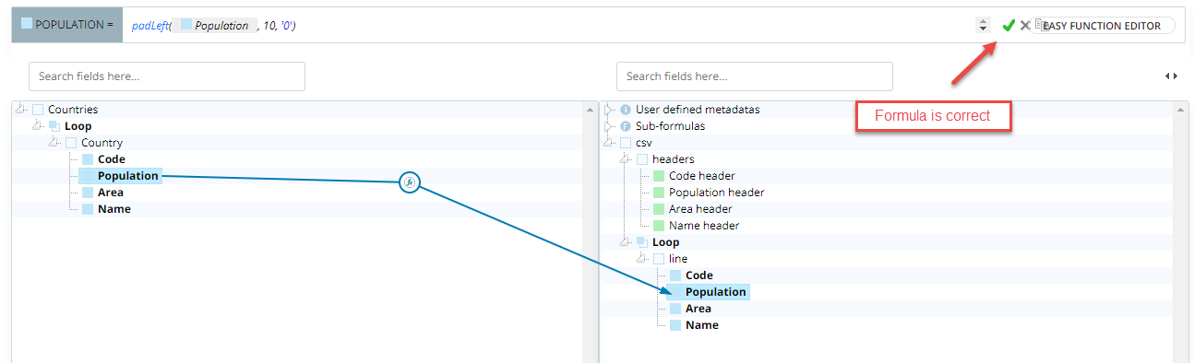Click the grey X cancel formula icon
Screen dimensions: 1194x363
(x=1025, y=25)
